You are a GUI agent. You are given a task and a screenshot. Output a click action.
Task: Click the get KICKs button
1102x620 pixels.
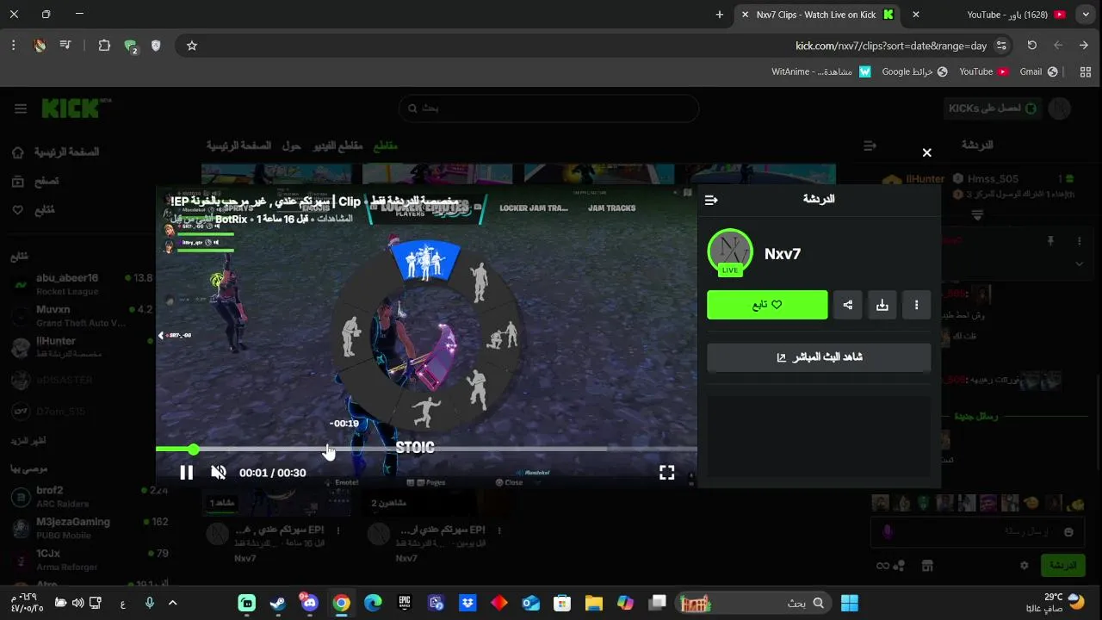coord(994,108)
